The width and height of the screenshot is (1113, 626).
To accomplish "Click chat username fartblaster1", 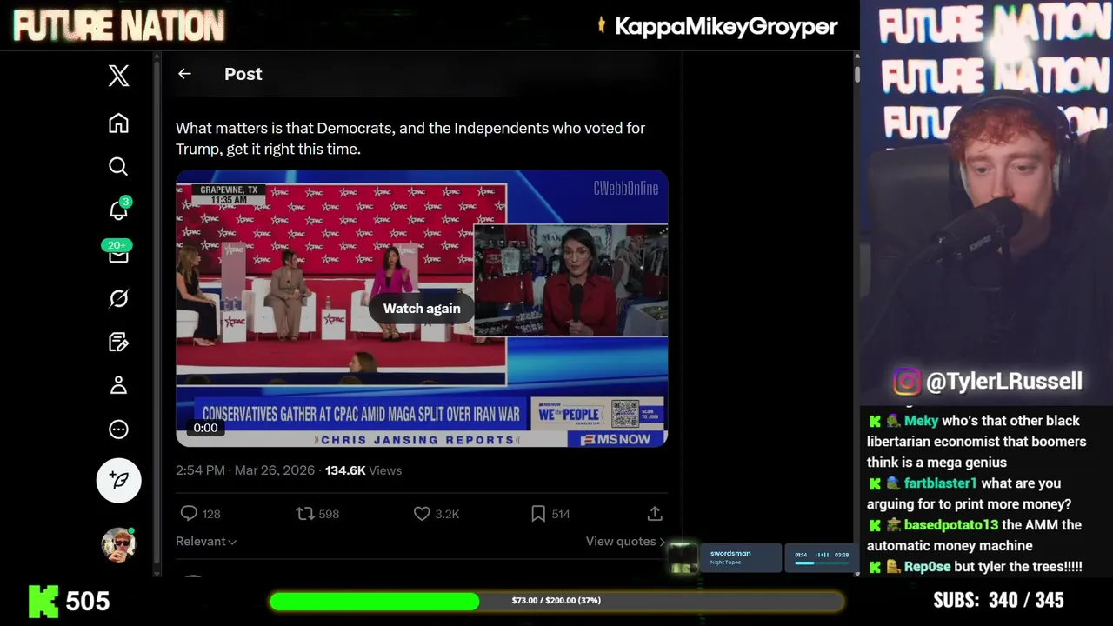I will pos(940,483).
